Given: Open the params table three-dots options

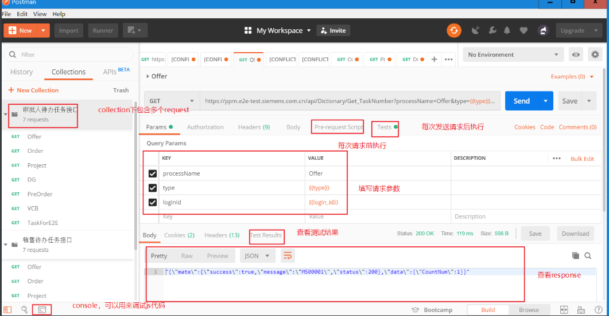Looking at the screenshot, I should [557, 158].
